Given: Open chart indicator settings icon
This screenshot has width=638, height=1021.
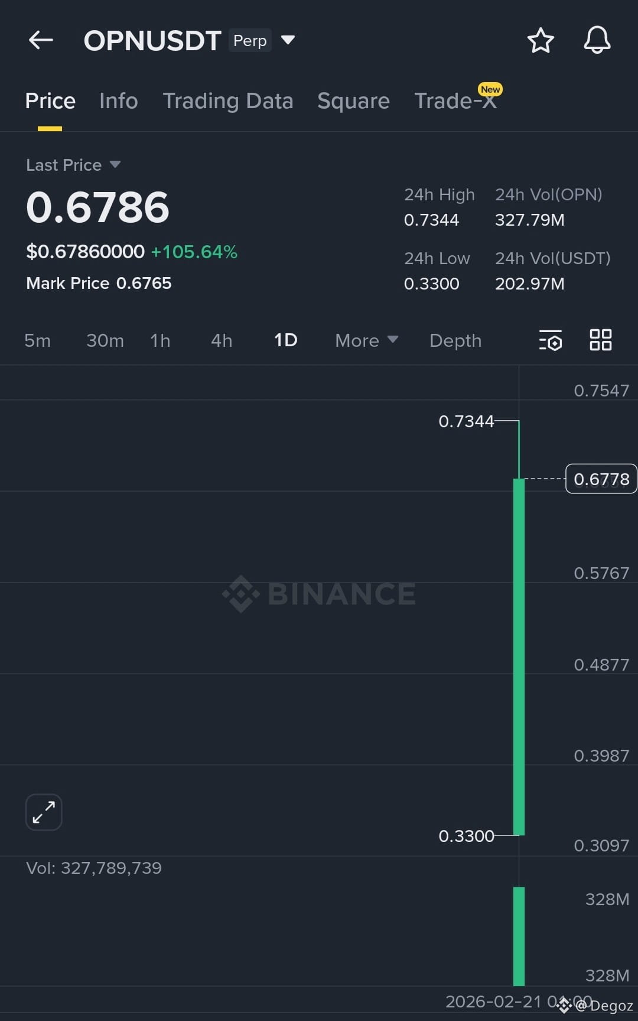Looking at the screenshot, I should pos(551,340).
